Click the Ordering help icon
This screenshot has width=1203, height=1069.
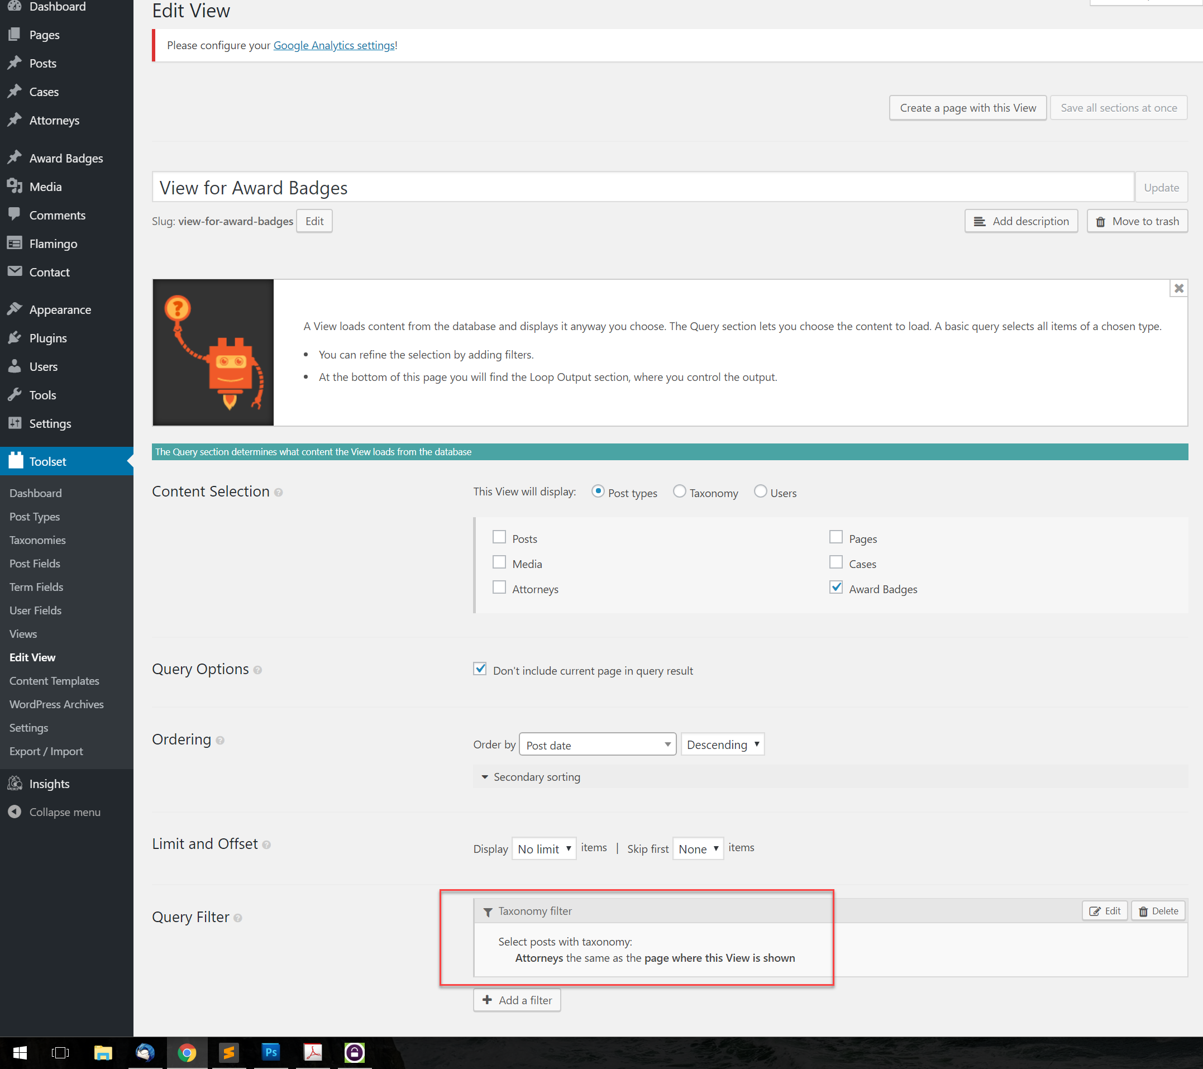(x=219, y=741)
